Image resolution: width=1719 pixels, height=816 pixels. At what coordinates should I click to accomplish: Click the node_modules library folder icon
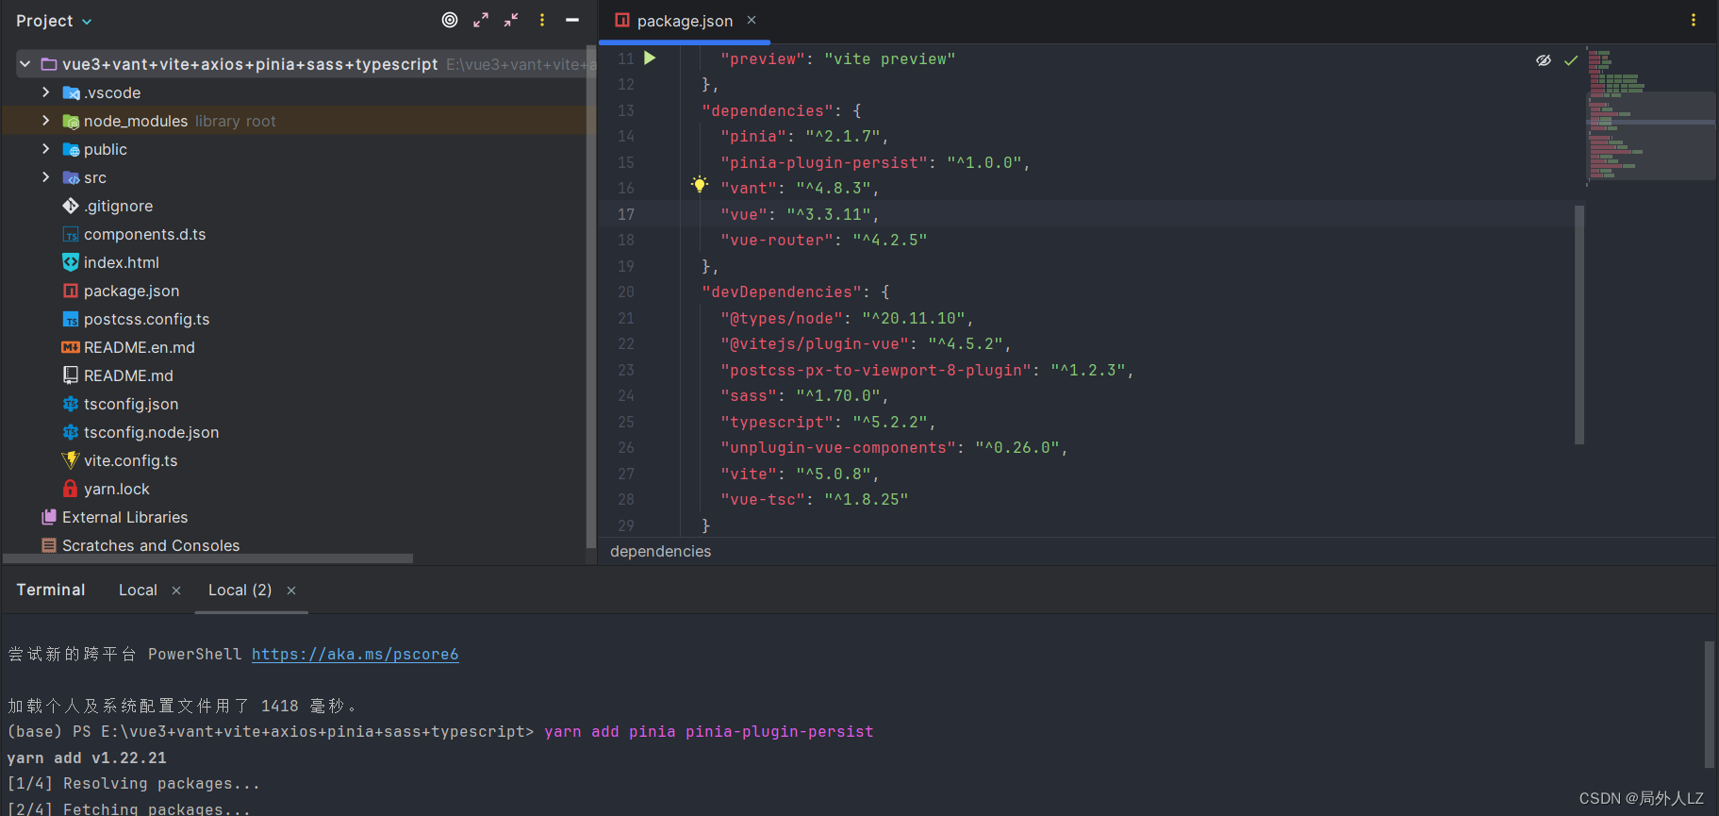pyautogui.click(x=71, y=121)
